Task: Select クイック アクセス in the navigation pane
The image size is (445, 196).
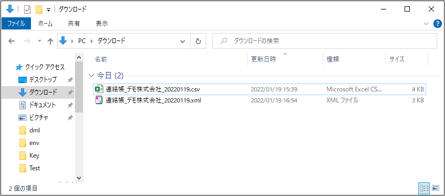Action: point(45,67)
